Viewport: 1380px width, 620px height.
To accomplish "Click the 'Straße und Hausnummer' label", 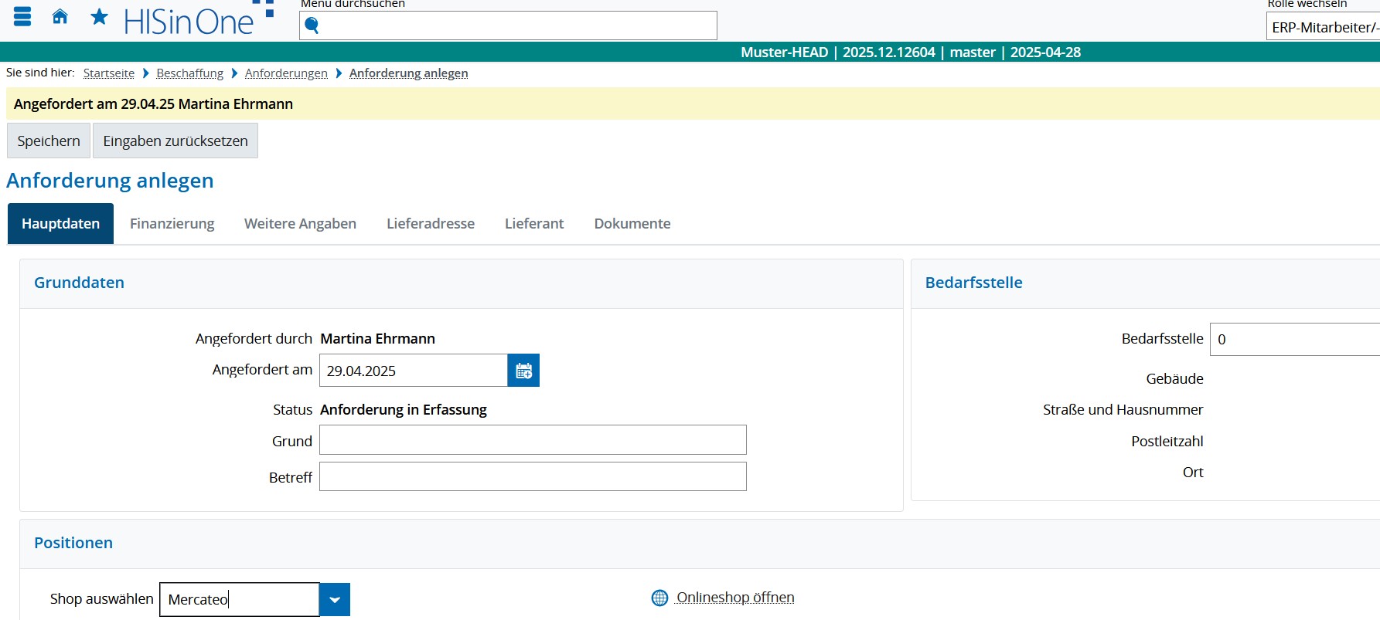I will 1123,409.
